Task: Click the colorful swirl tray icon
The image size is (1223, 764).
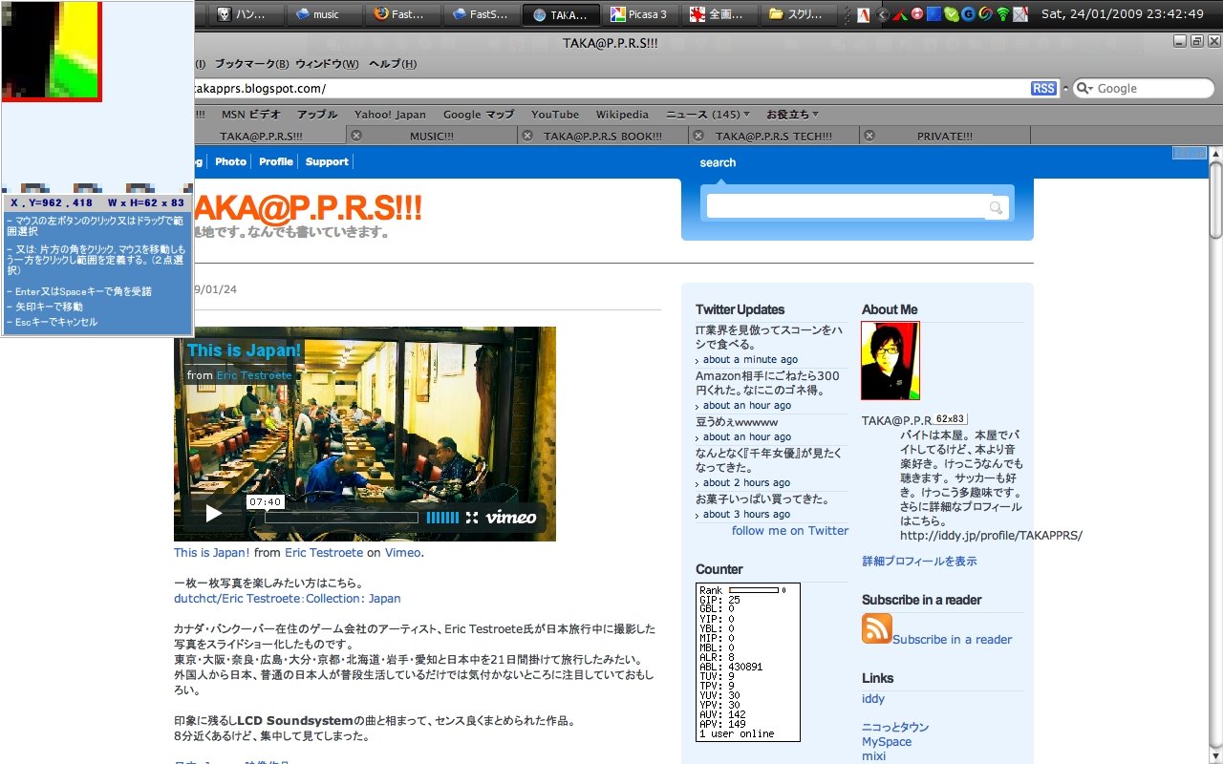Action: [x=985, y=14]
